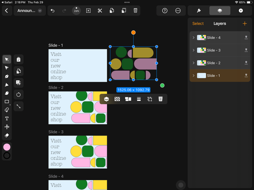Select Slide - 2 artboard label
This screenshot has height=190, width=254.
(x=56, y=87)
